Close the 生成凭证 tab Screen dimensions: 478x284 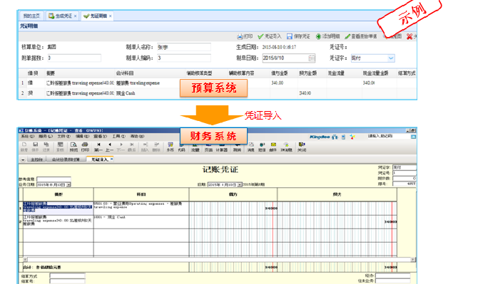click(76, 16)
